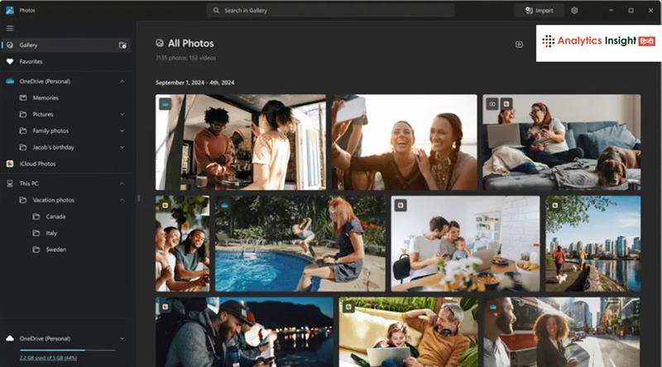Viewport: 662px width, 367px height.
Task: Click the Memories icon in sidebar
Action: [x=23, y=98]
